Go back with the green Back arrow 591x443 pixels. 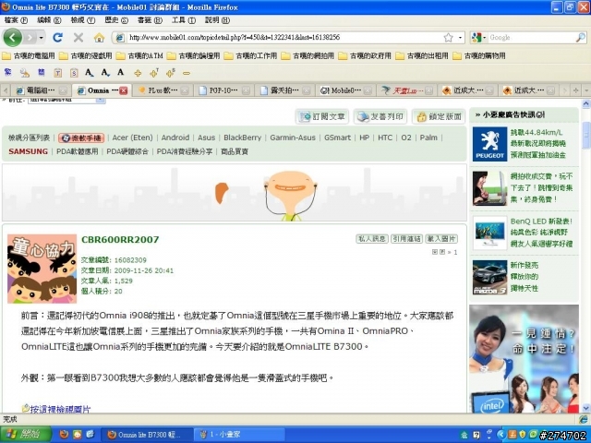coord(12,37)
